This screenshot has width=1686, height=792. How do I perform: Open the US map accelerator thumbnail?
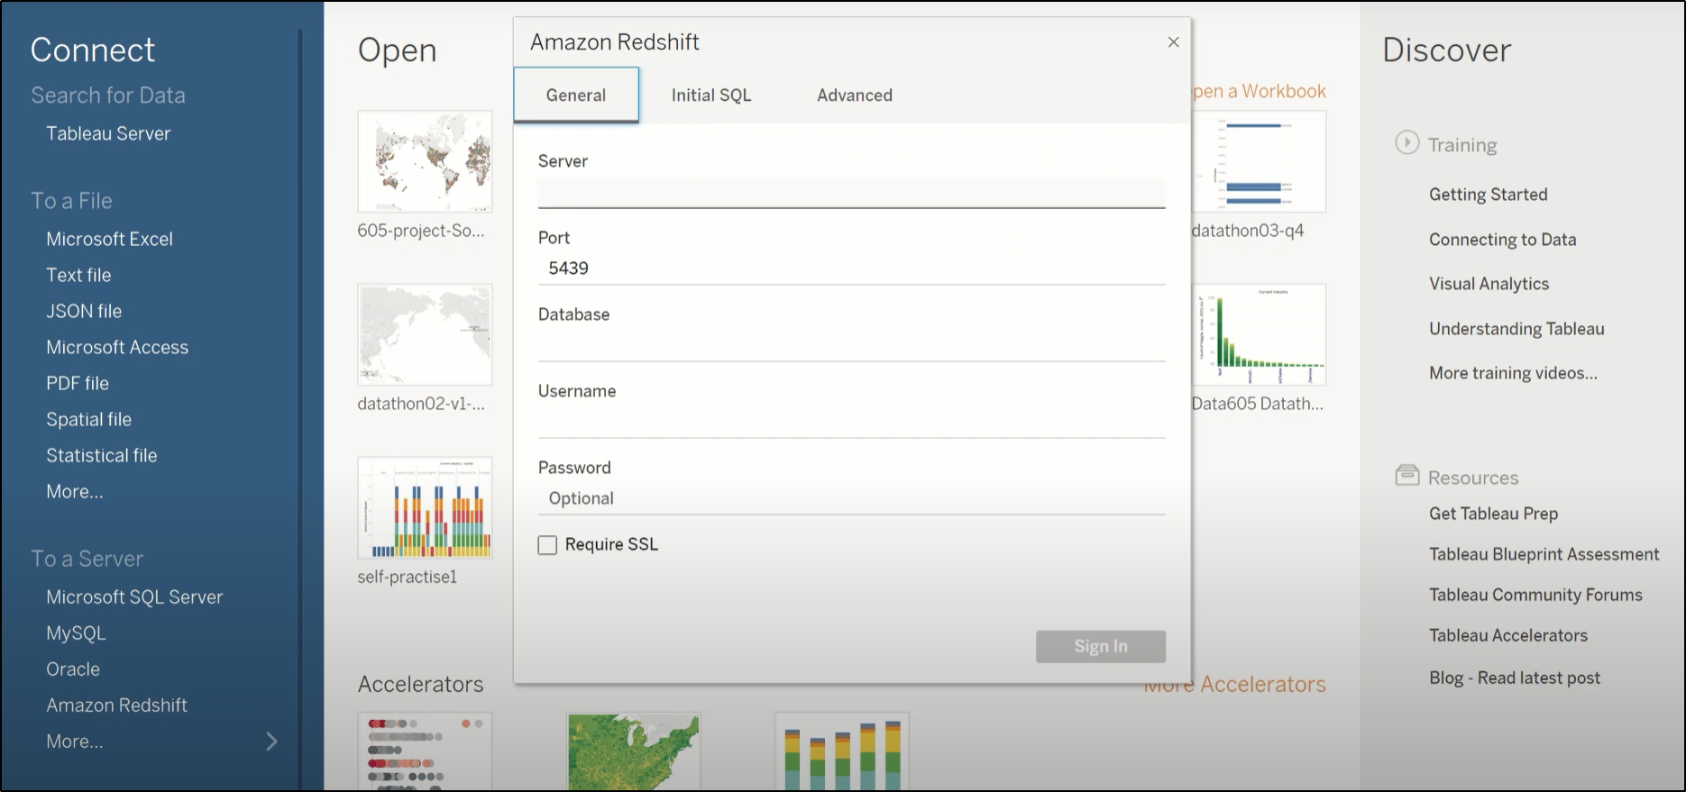(634, 751)
